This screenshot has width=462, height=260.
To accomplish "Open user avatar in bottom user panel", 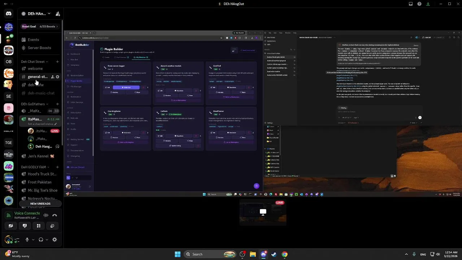I will coord(9,239).
